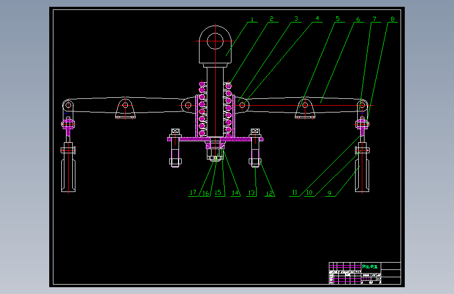Image resolution: width=454 pixels, height=294 pixels.
Task: Click part callout number 1
Action: pyautogui.click(x=252, y=19)
